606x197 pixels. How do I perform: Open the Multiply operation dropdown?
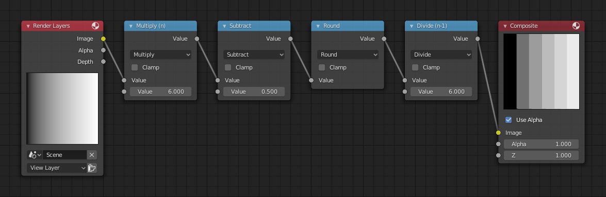160,55
